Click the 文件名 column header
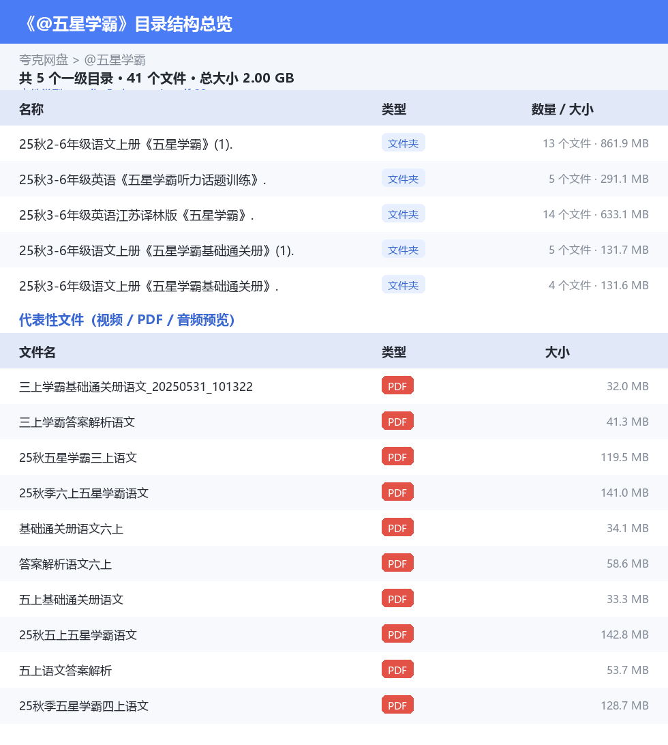 (x=37, y=352)
